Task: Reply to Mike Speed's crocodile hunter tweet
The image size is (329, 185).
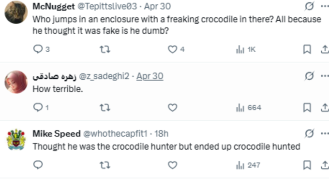Action: click(x=38, y=165)
